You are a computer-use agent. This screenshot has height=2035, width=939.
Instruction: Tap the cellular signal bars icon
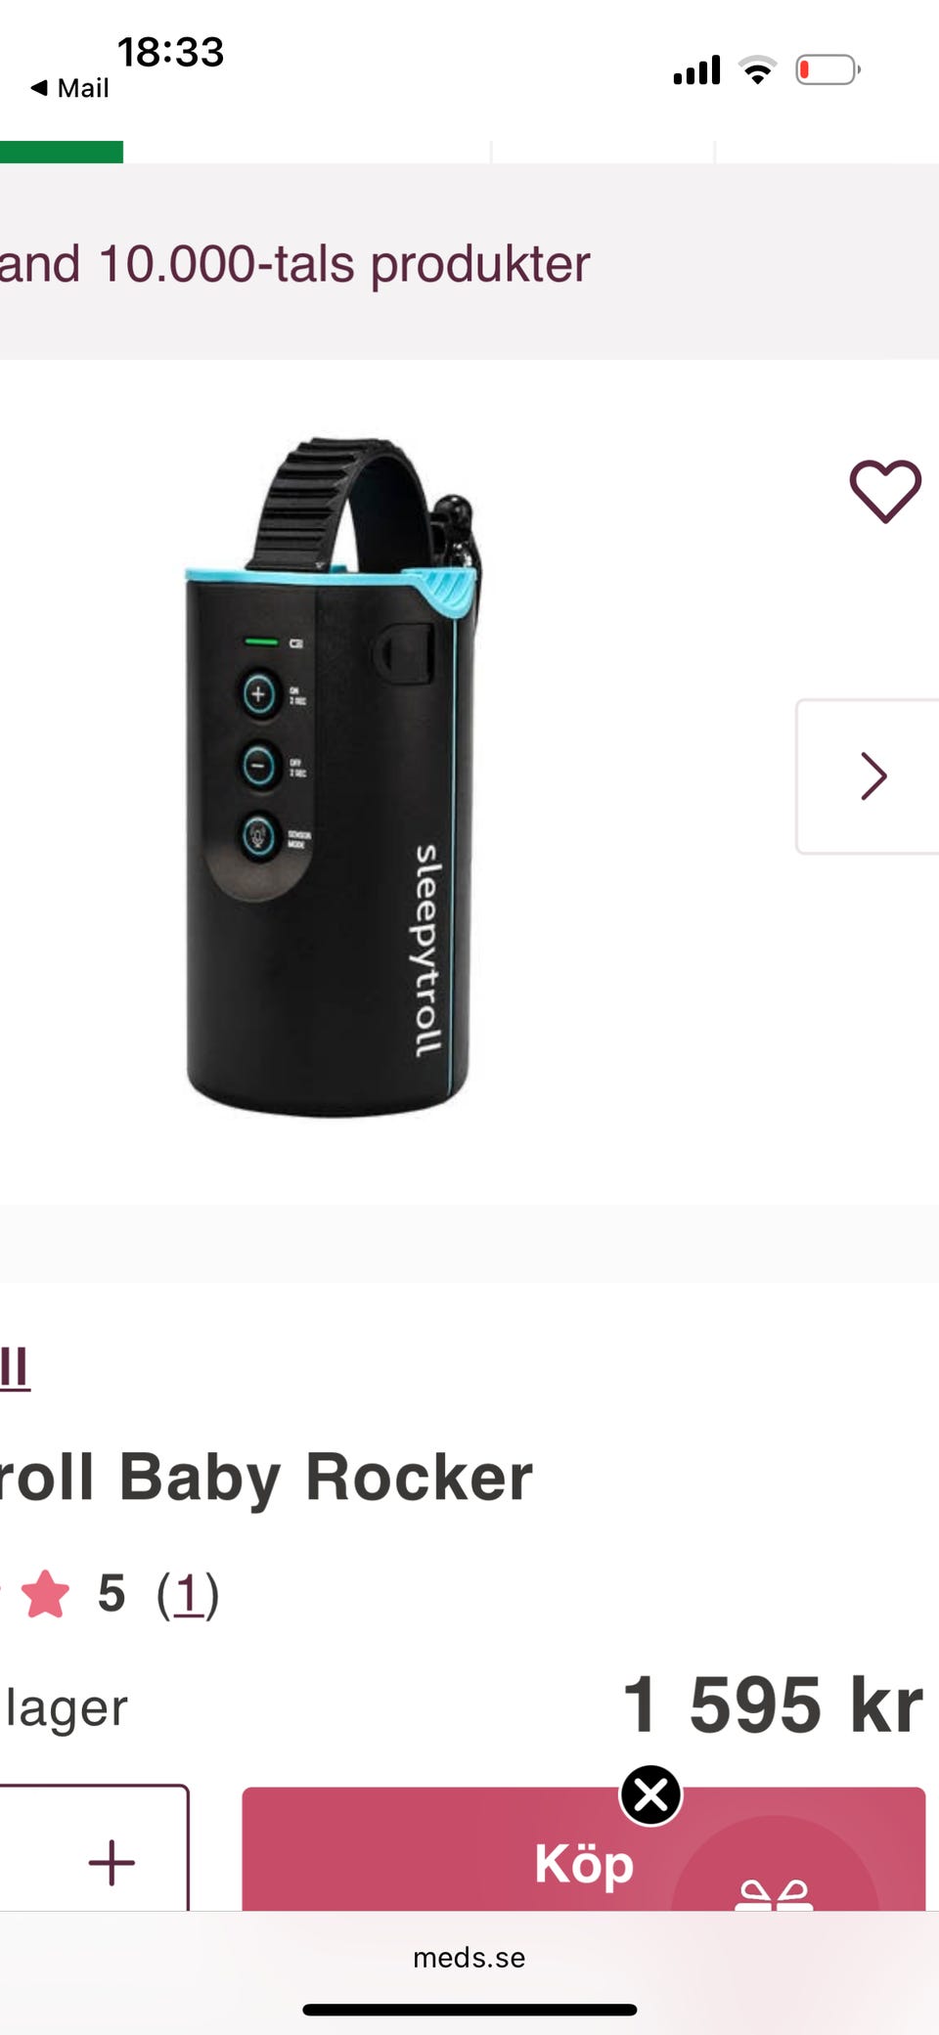[696, 69]
